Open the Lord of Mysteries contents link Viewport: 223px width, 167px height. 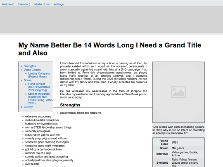click(40, 99)
